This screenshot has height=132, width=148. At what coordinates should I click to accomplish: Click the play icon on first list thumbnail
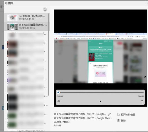tap(12, 18)
